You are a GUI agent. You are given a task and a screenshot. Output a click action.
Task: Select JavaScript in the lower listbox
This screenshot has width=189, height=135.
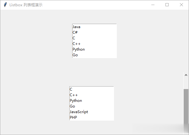point(92,112)
